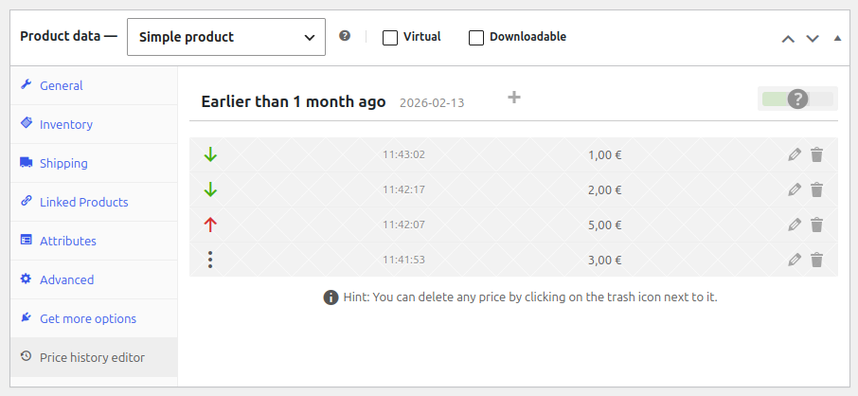Tick the Downloadable checkbox

(476, 38)
